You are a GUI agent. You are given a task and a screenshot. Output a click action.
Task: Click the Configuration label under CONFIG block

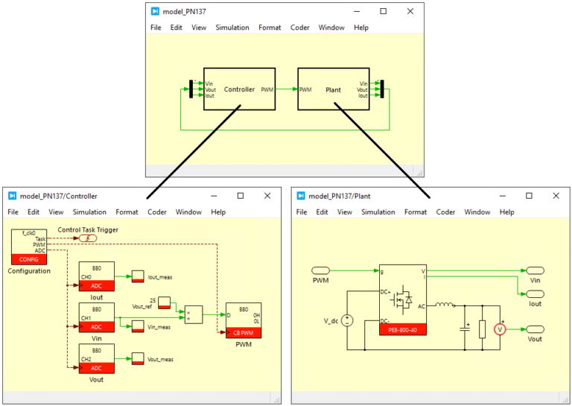click(x=29, y=271)
